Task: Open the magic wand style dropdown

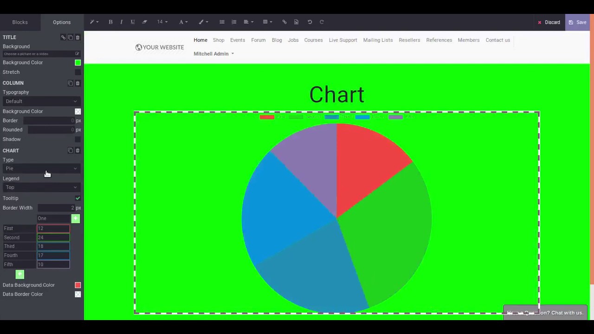Action: click(94, 22)
